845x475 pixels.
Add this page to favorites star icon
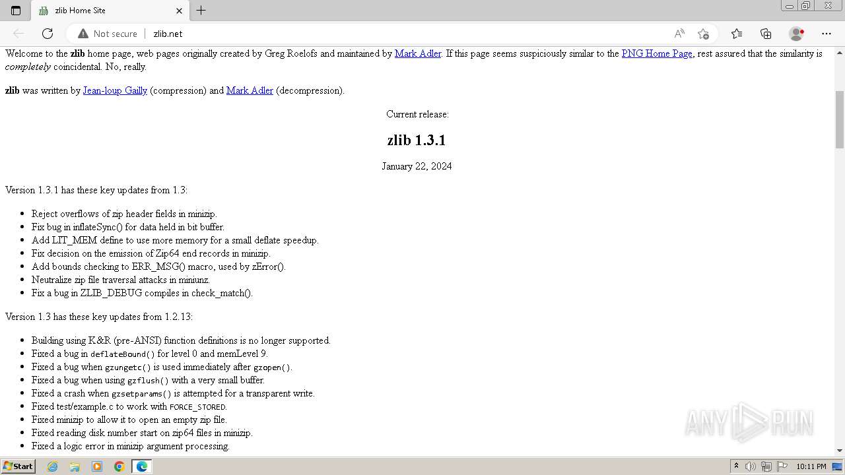pyautogui.click(x=703, y=34)
